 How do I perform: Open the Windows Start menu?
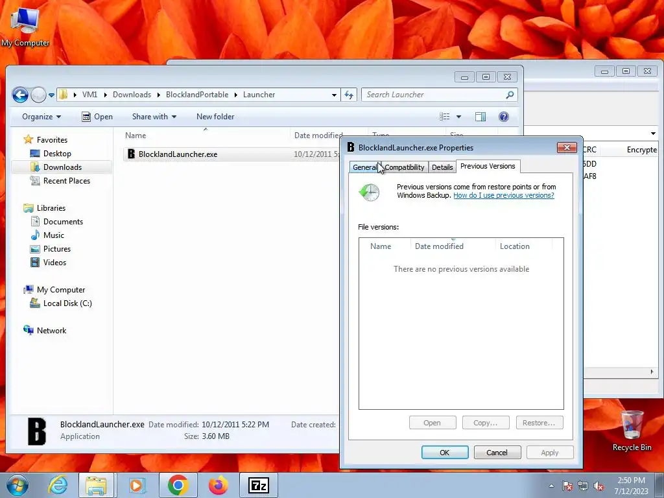coord(17,485)
